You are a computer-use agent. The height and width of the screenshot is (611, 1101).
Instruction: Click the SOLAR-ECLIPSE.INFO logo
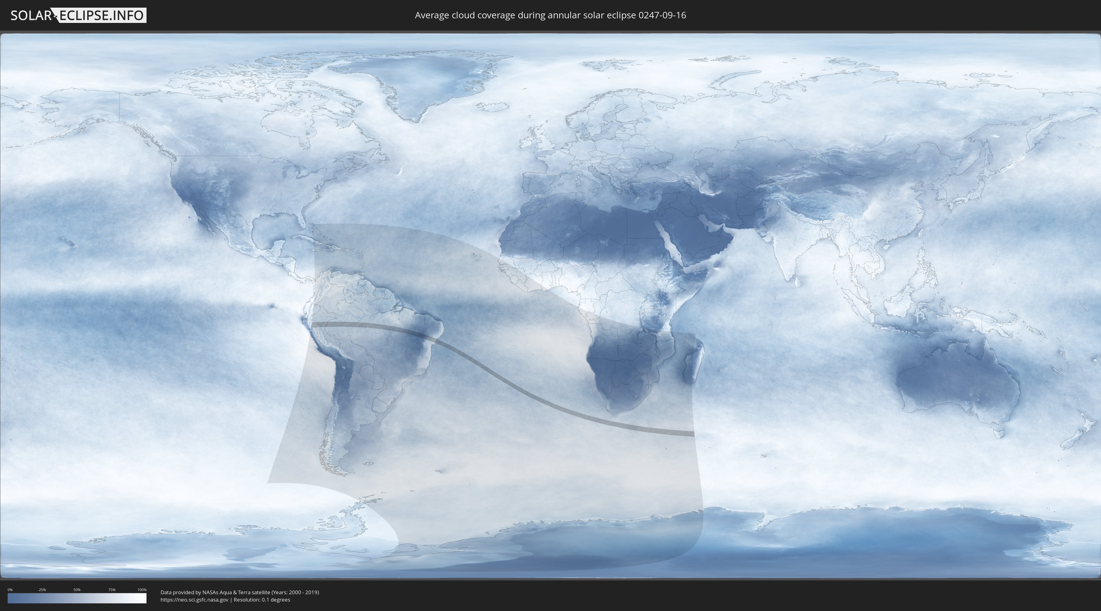tap(78, 15)
